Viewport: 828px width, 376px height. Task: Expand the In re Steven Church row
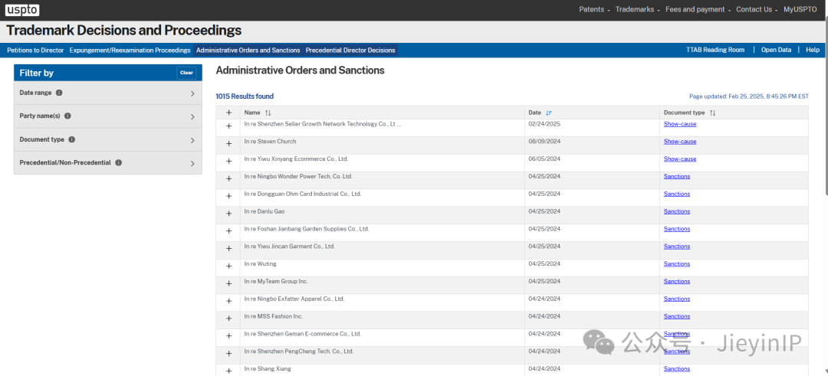point(228,144)
